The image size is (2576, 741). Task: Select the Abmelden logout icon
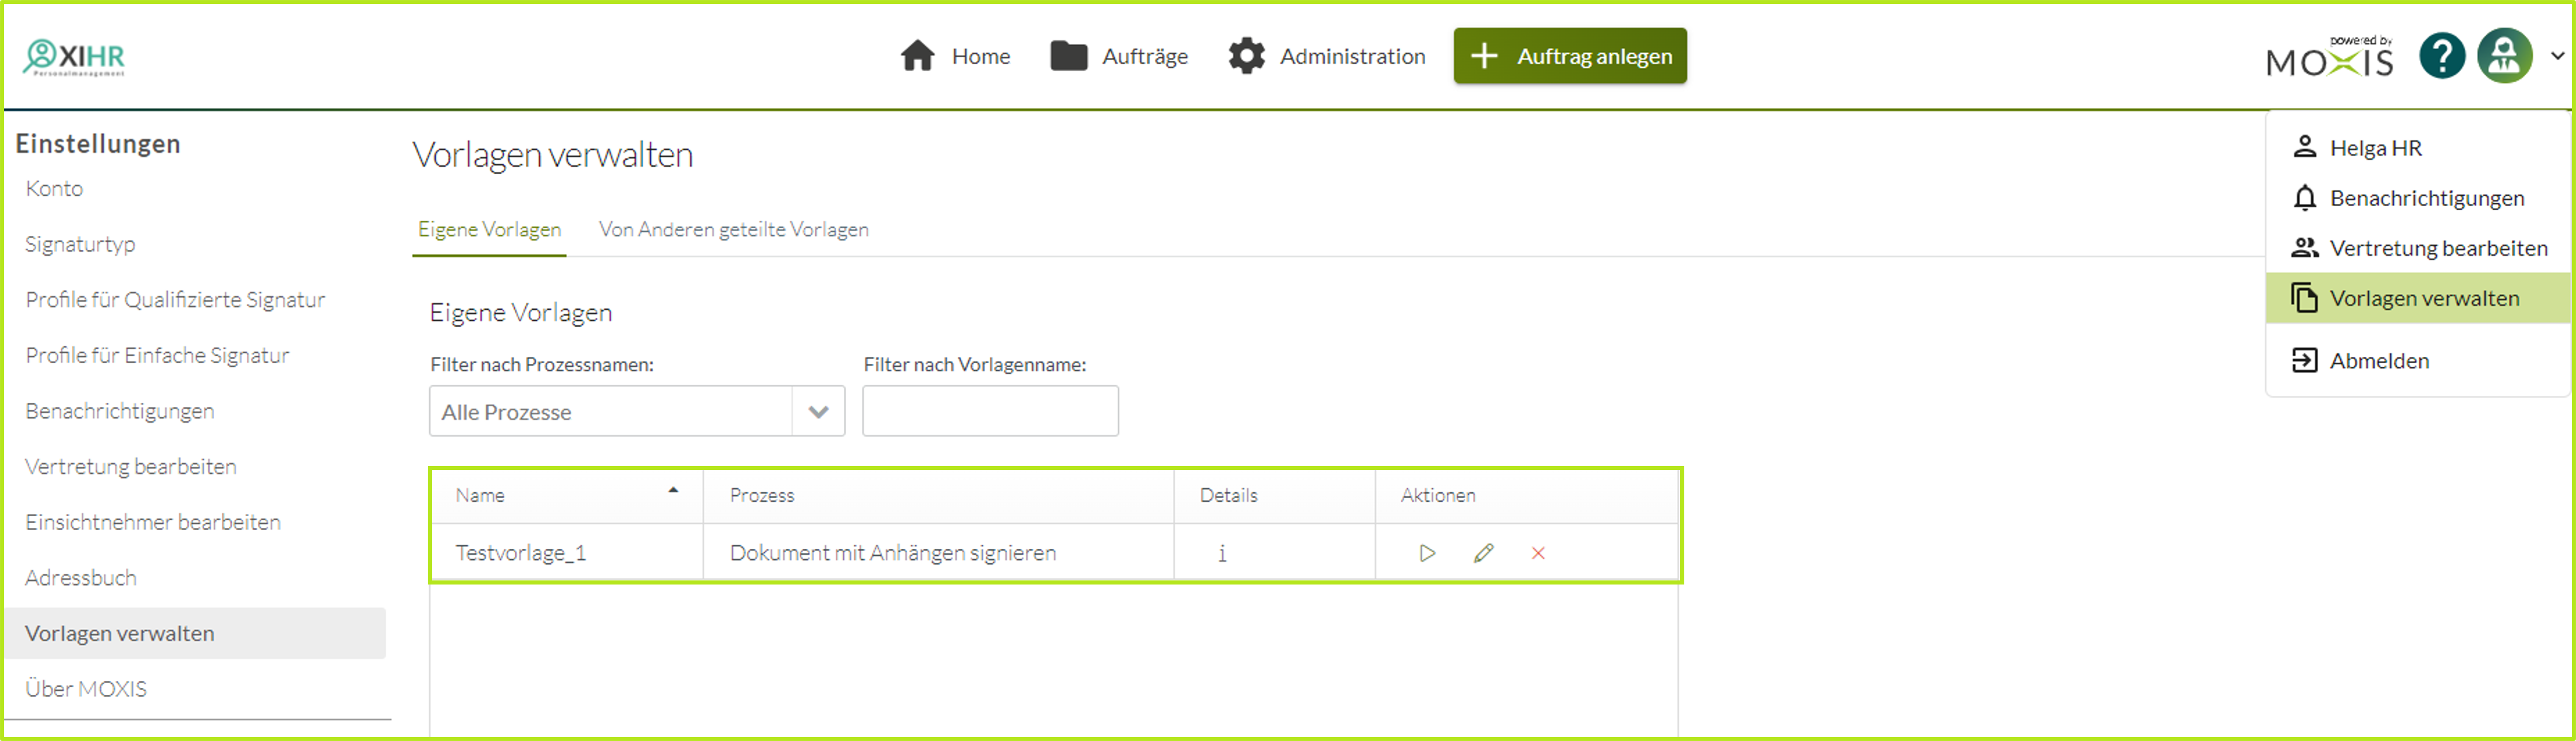[x=2303, y=360]
